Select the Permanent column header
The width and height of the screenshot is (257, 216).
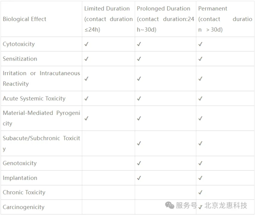click(x=225, y=19)
